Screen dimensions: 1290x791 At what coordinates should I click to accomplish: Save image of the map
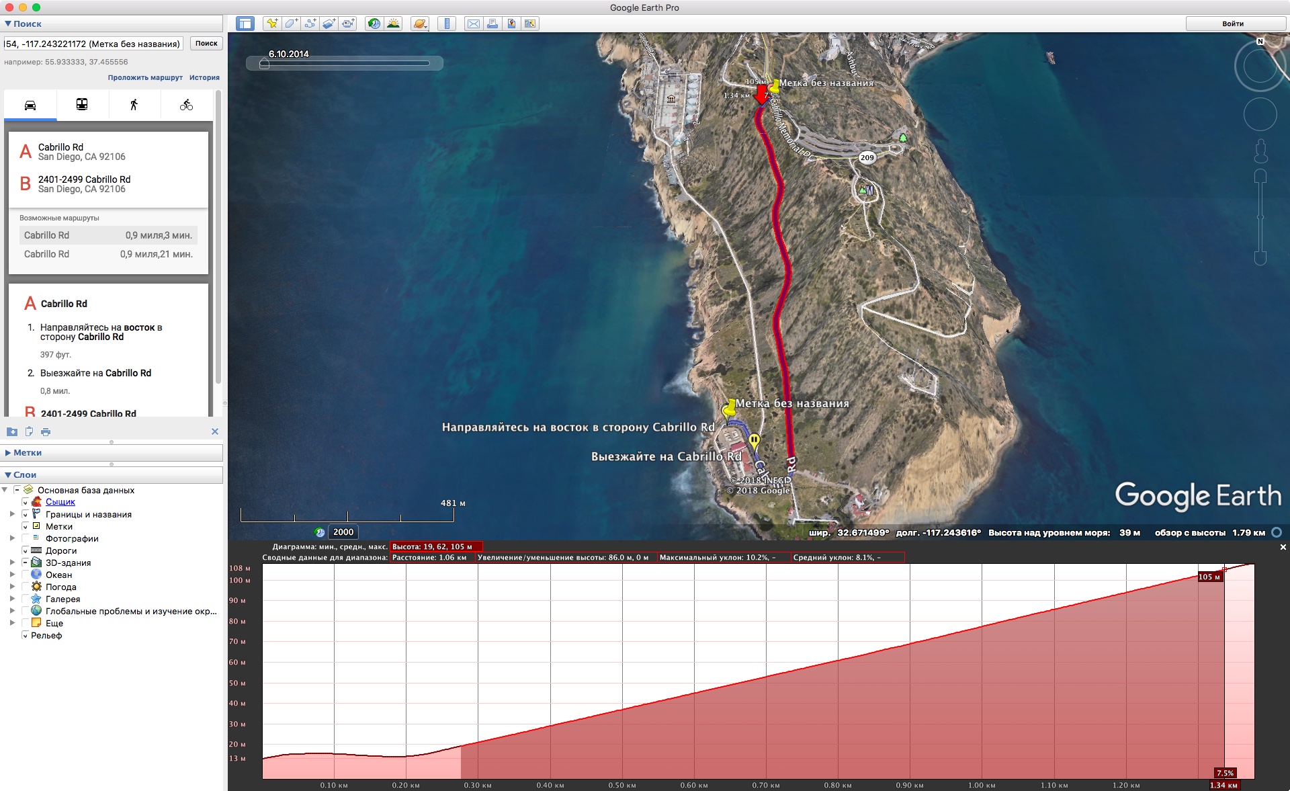tap(511, 24)
